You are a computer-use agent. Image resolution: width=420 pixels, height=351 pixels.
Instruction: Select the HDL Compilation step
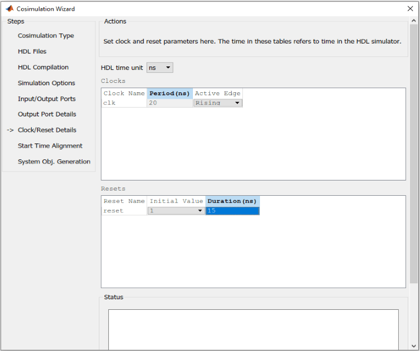point(43,68)
